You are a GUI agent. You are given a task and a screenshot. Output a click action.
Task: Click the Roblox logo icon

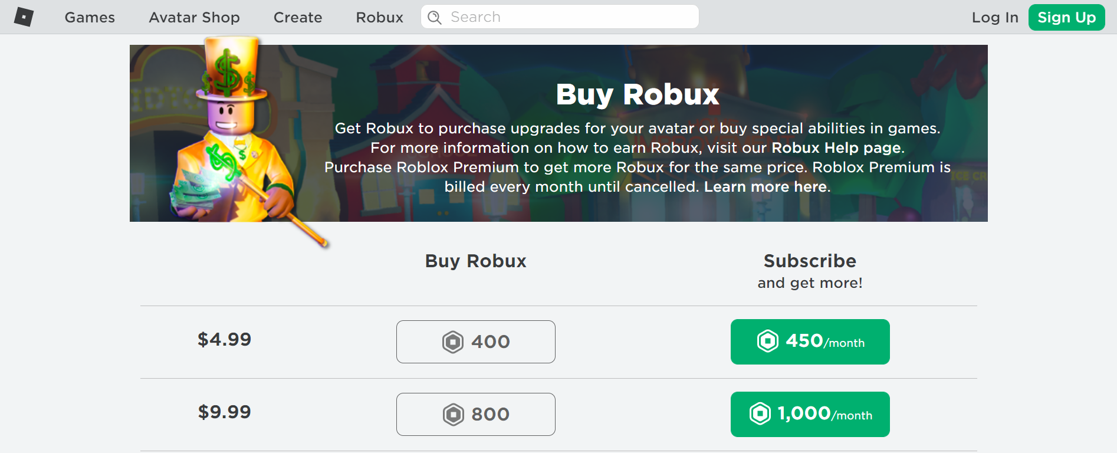tap(24, 17)
